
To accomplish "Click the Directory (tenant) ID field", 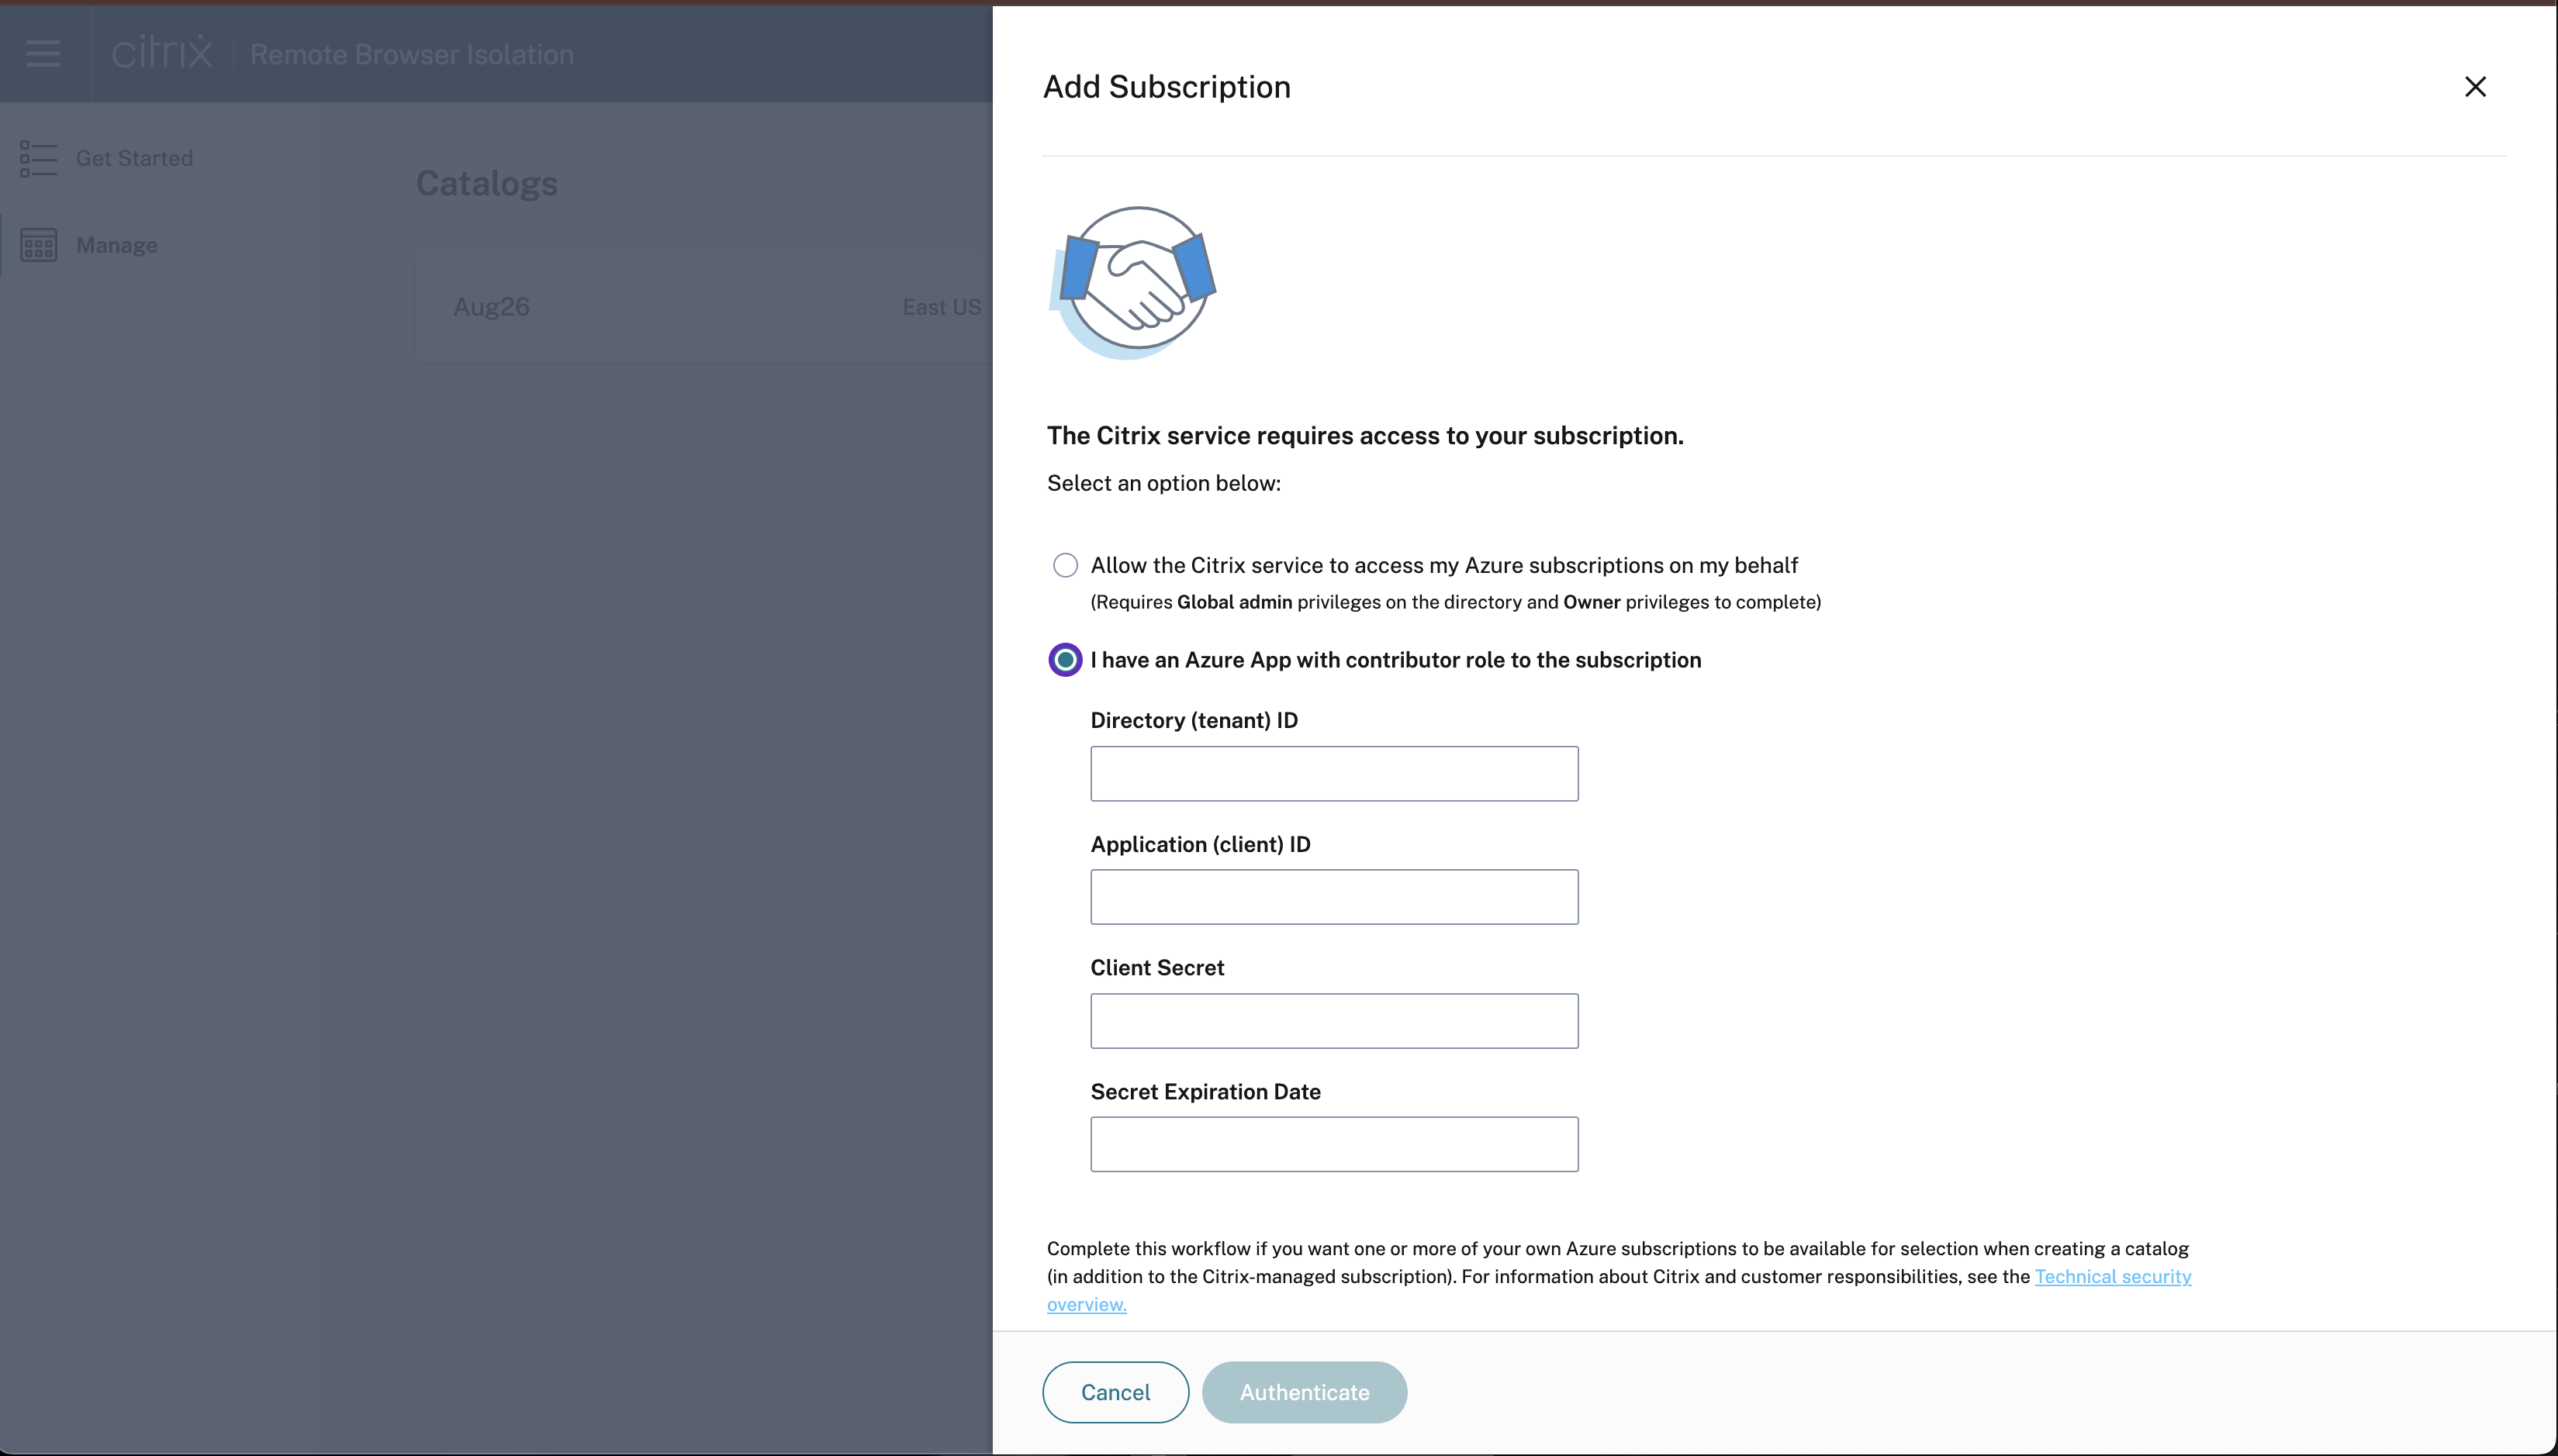I will coord(1333,773).
